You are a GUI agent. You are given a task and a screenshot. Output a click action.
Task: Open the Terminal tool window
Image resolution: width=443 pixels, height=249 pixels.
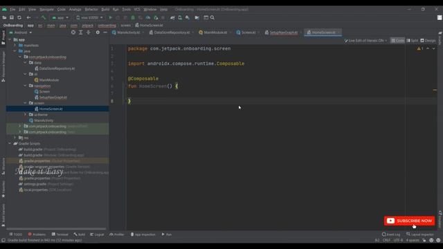click(60, 234)
